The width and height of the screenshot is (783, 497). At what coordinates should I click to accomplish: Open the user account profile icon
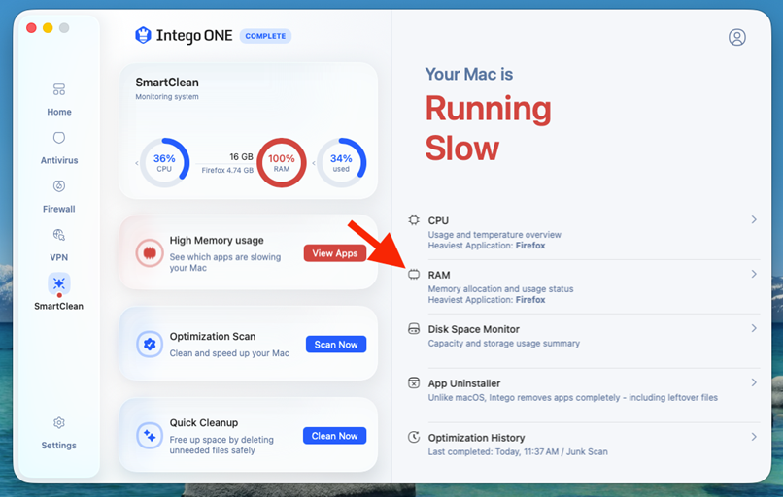pos(737,37)
